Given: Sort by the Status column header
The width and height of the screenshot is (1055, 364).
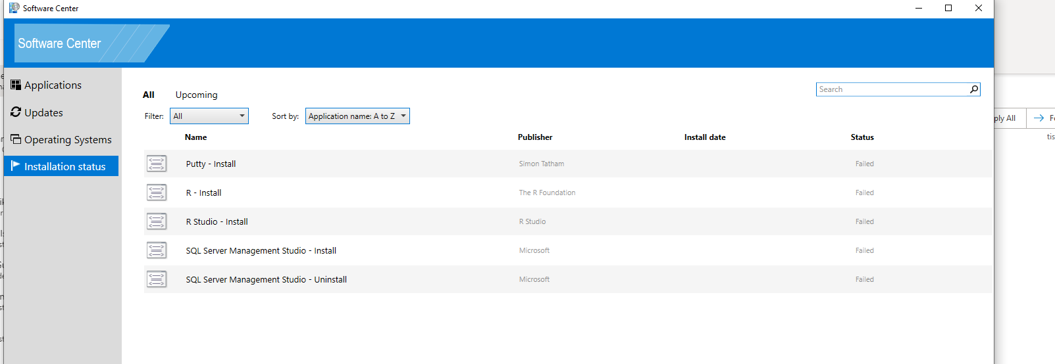Looking at the screenshot, I should click(862, 137).
